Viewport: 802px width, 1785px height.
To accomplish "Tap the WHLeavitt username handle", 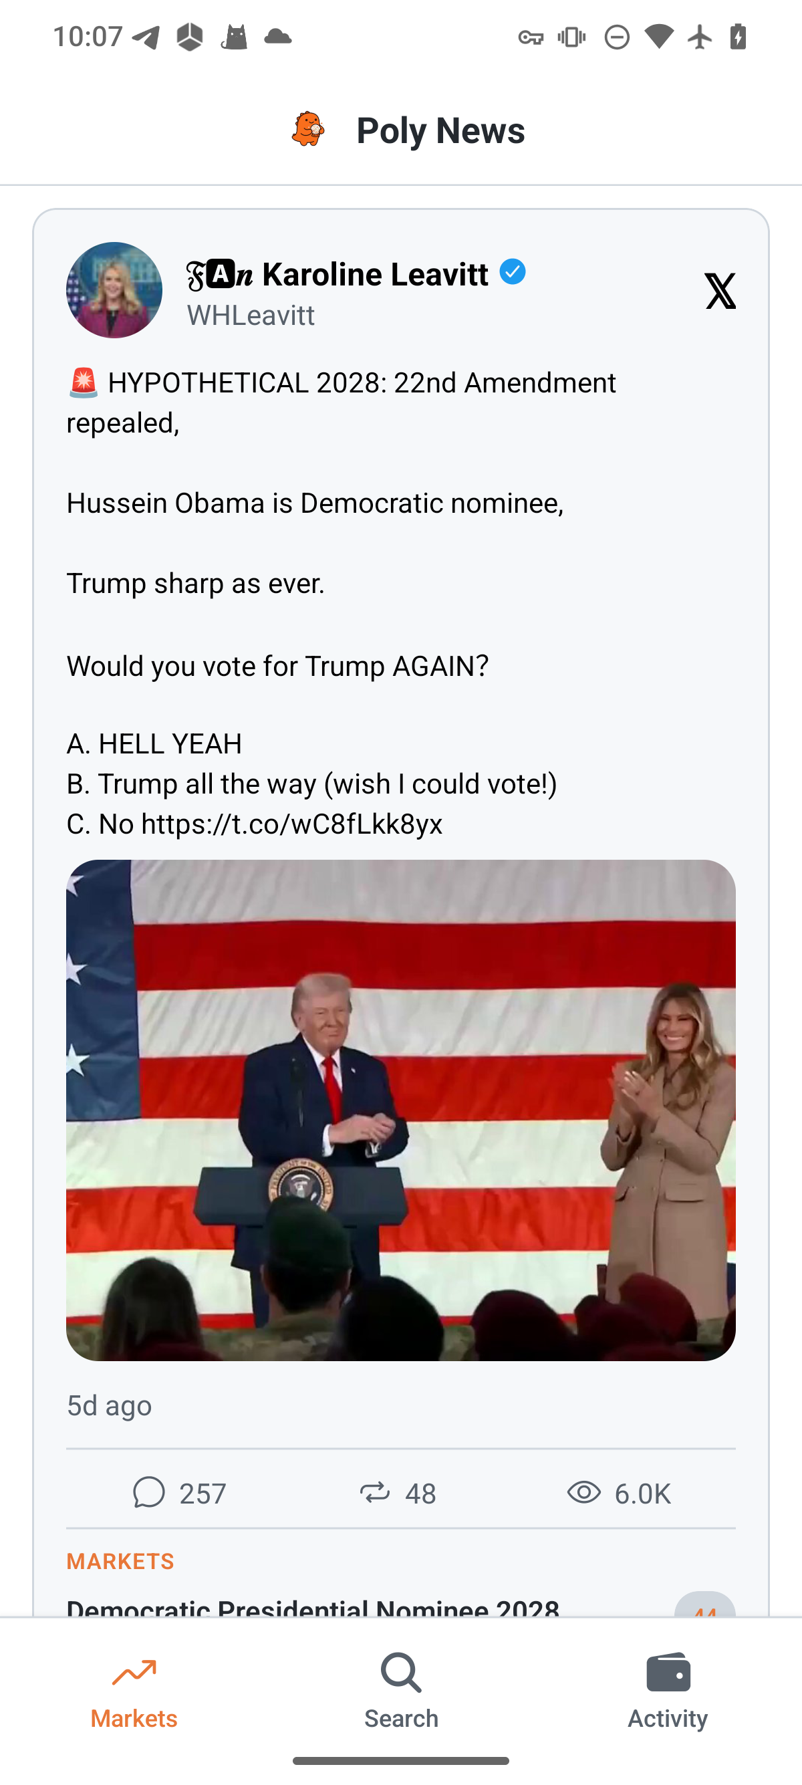I will click(251, 316).
